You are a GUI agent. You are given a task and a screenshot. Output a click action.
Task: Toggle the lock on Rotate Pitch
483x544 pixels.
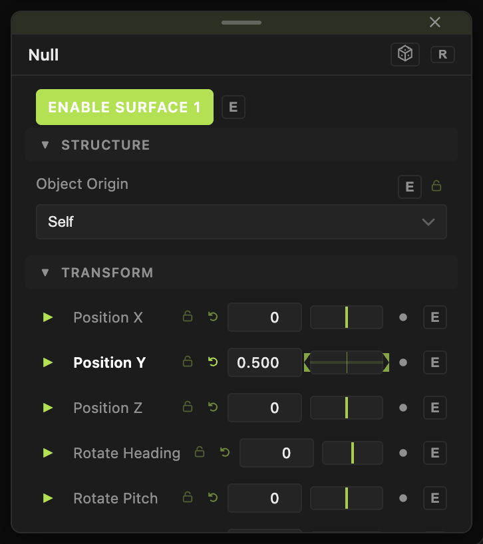click(x=188, y=497)
